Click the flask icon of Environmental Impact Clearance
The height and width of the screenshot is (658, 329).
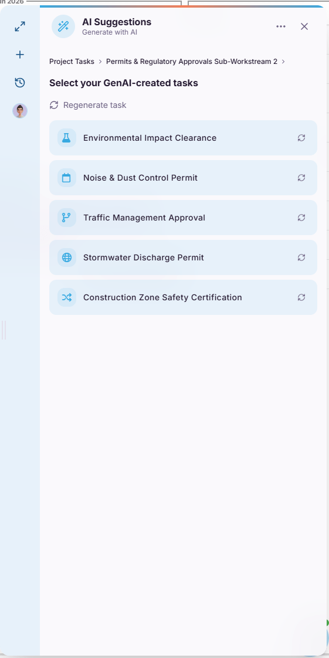[67, 138]
